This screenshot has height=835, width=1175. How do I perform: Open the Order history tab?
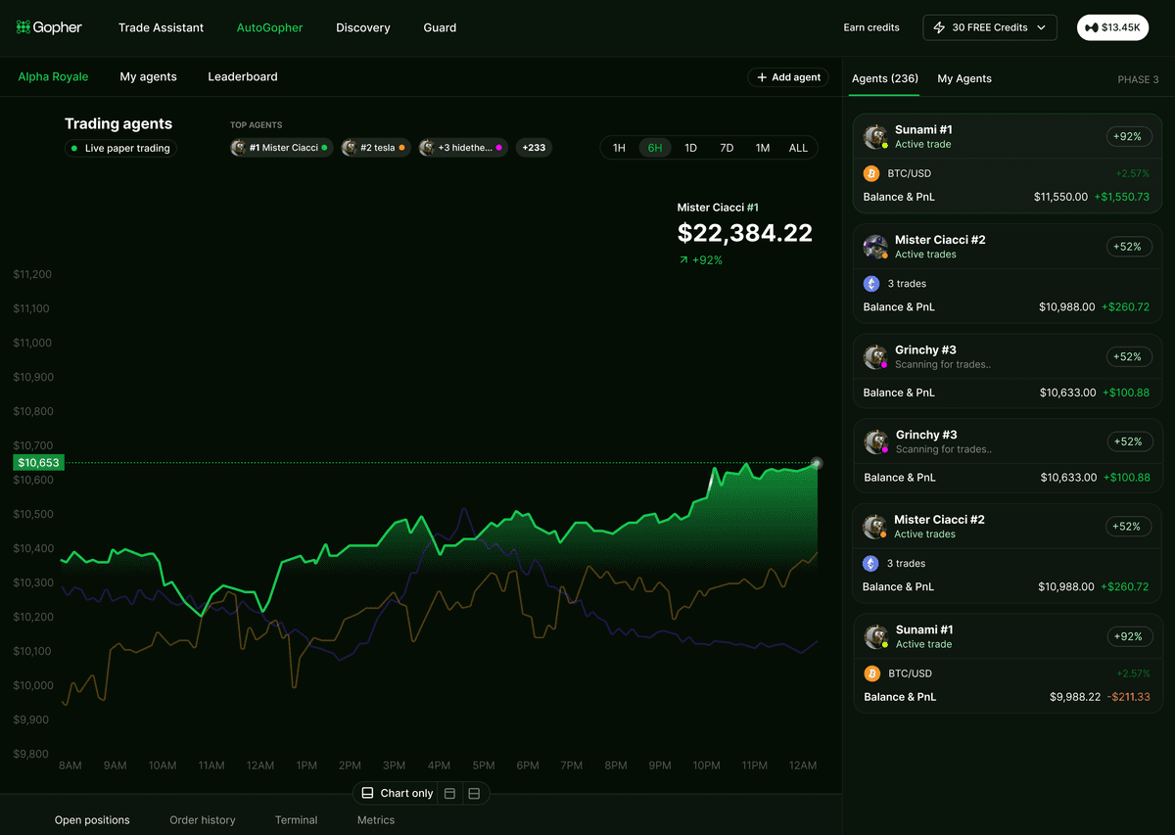tap(203, 820)
